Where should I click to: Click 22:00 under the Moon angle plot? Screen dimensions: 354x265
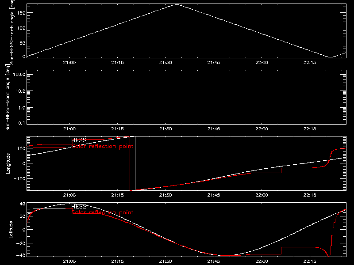262,129
